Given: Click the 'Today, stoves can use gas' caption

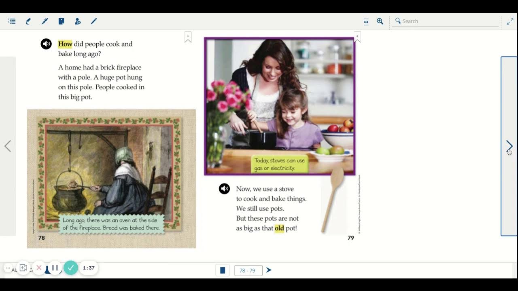Looking at the screenshot, I should click(x=279, y=164).
